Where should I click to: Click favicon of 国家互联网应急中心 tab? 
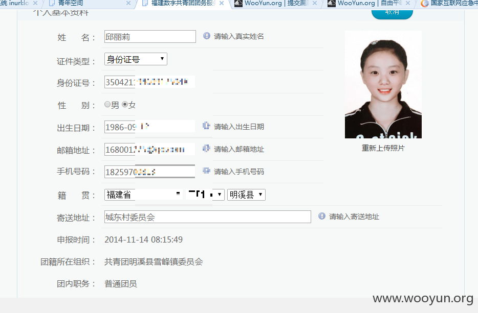pos(425,3)
